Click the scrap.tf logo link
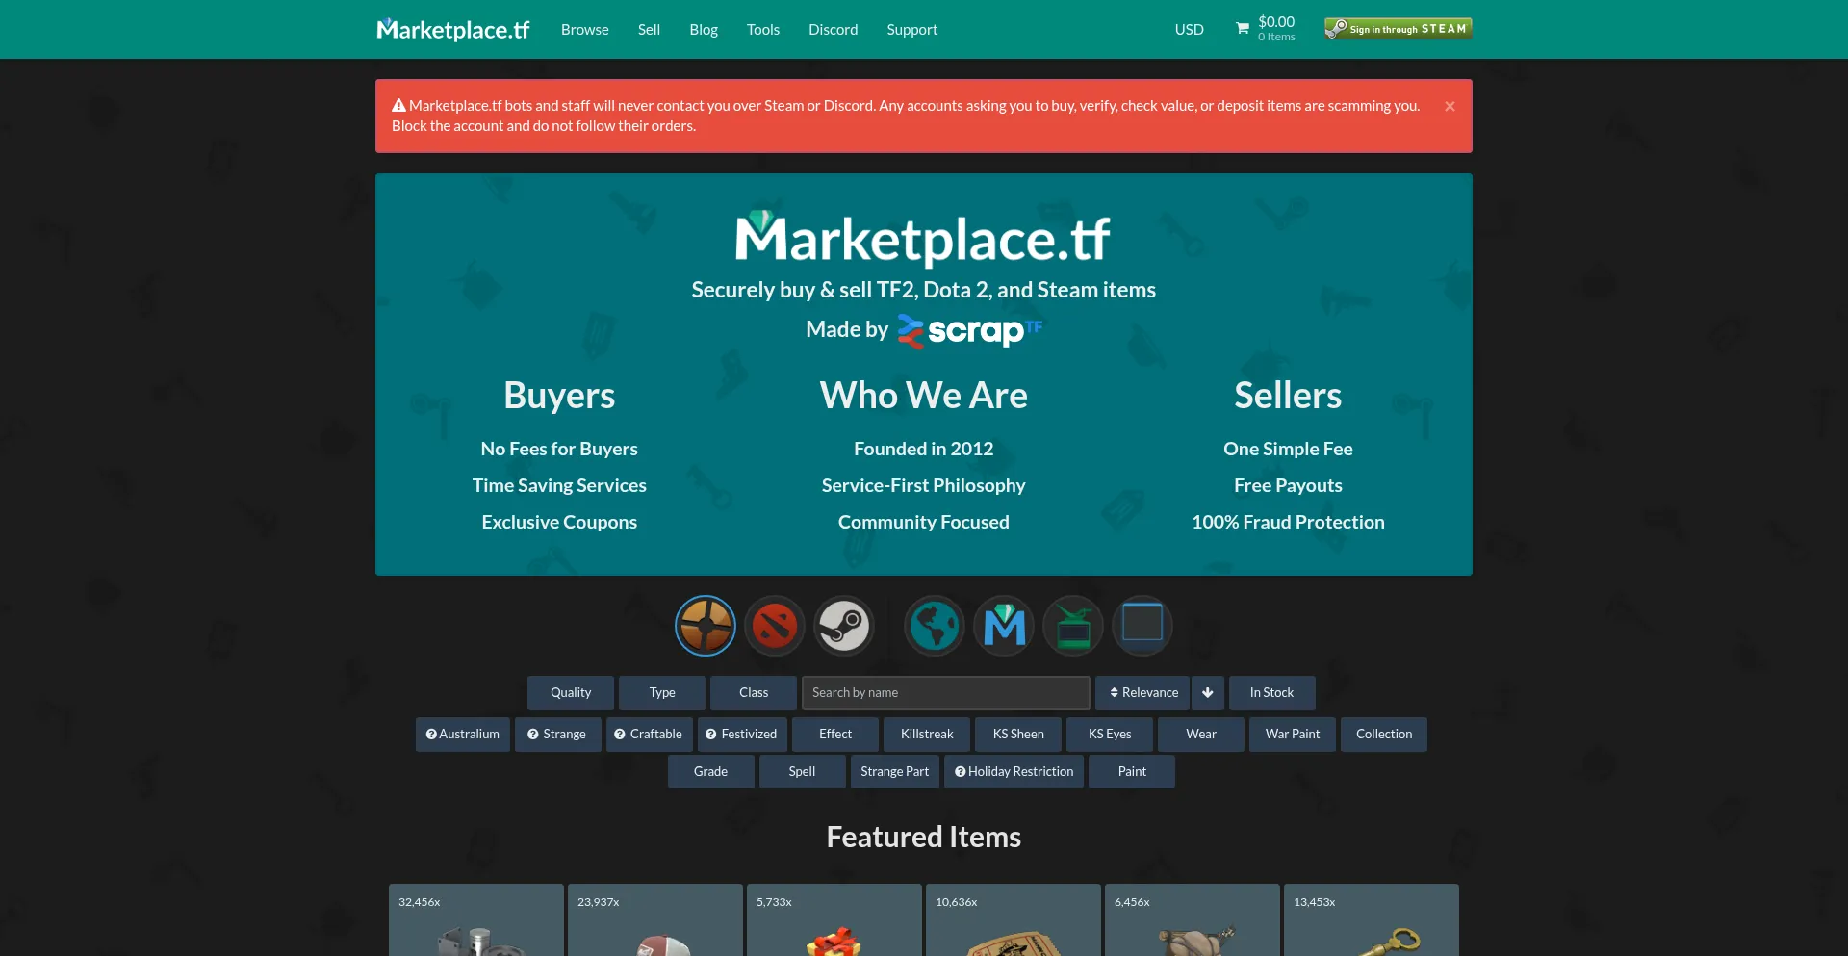This screenshot has height=956, width=1848. pos(970,330)
